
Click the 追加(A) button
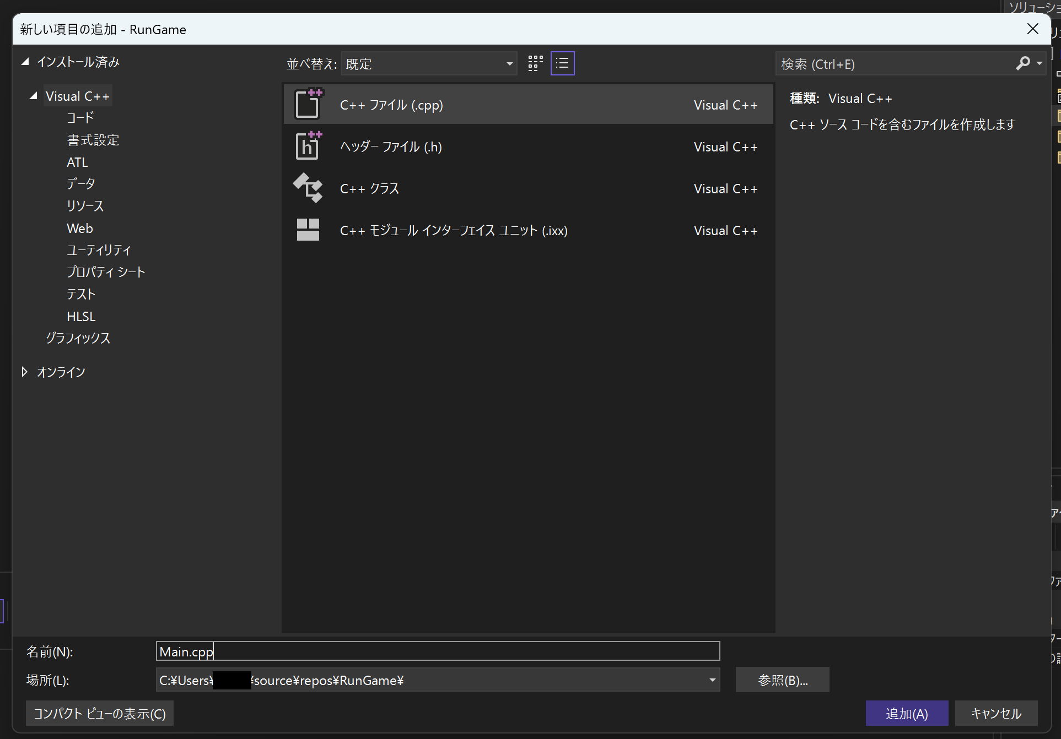(906, 714)
